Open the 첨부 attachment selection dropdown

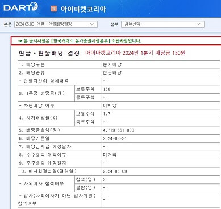point(162,24)
